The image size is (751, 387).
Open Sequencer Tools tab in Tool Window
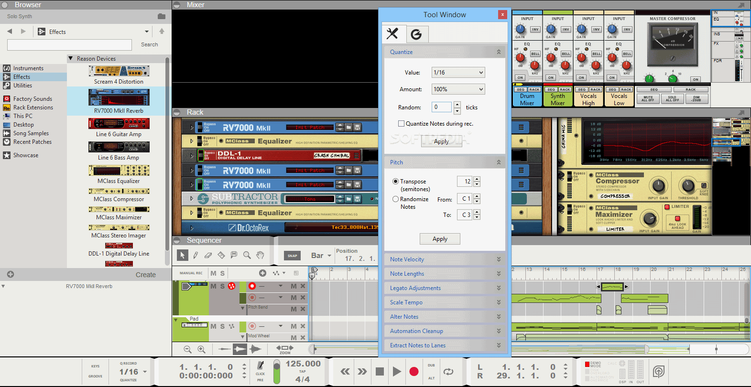(392, 33)
